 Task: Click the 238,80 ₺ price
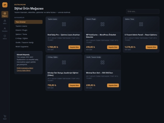[91, 85]
